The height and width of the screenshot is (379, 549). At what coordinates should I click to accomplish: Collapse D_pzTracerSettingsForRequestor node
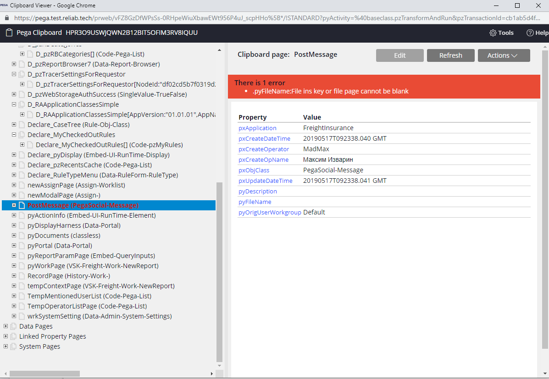tap(14, 74)
